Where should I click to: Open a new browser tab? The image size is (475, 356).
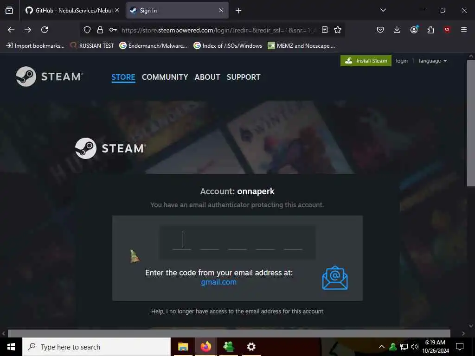(239, 11)
